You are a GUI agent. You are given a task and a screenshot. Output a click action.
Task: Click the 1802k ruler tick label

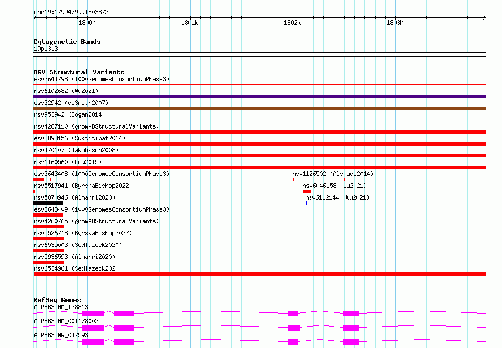tap(292, 23)
